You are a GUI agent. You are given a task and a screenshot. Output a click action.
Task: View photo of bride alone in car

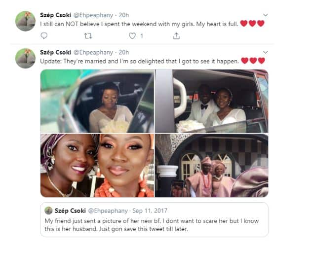97,101
